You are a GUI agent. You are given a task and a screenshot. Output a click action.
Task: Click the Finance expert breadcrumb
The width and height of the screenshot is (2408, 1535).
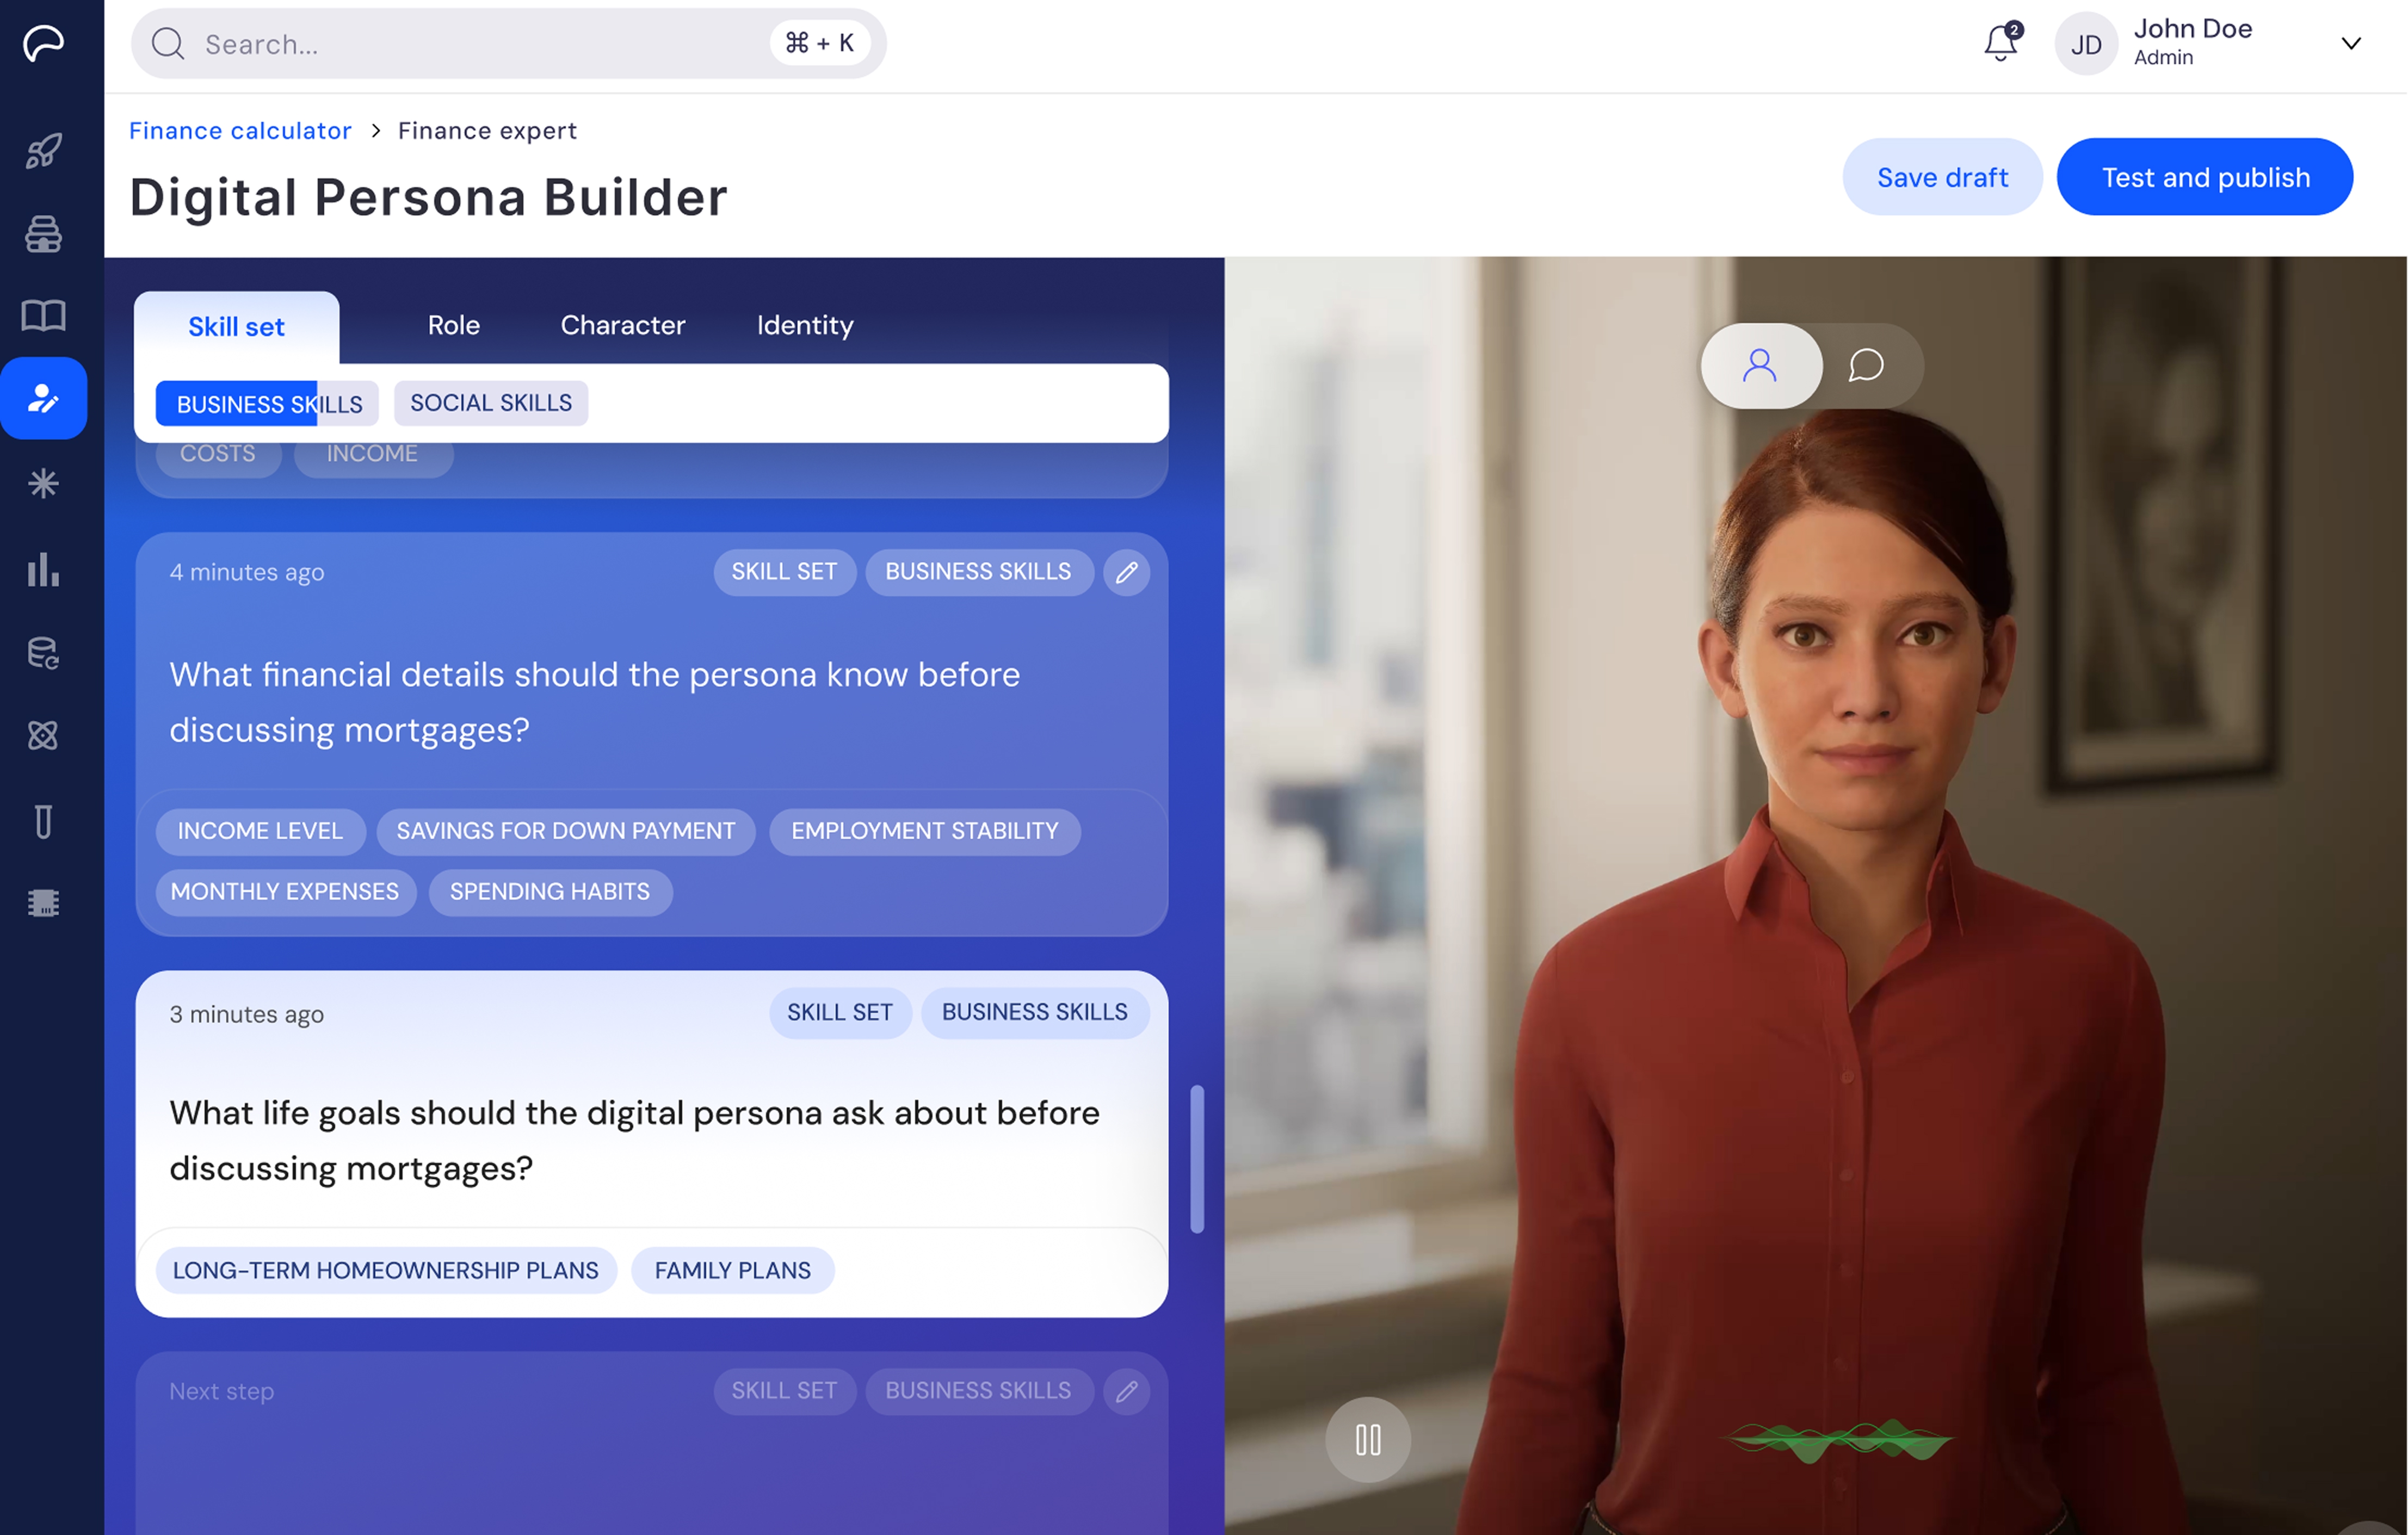click(487, 131)
